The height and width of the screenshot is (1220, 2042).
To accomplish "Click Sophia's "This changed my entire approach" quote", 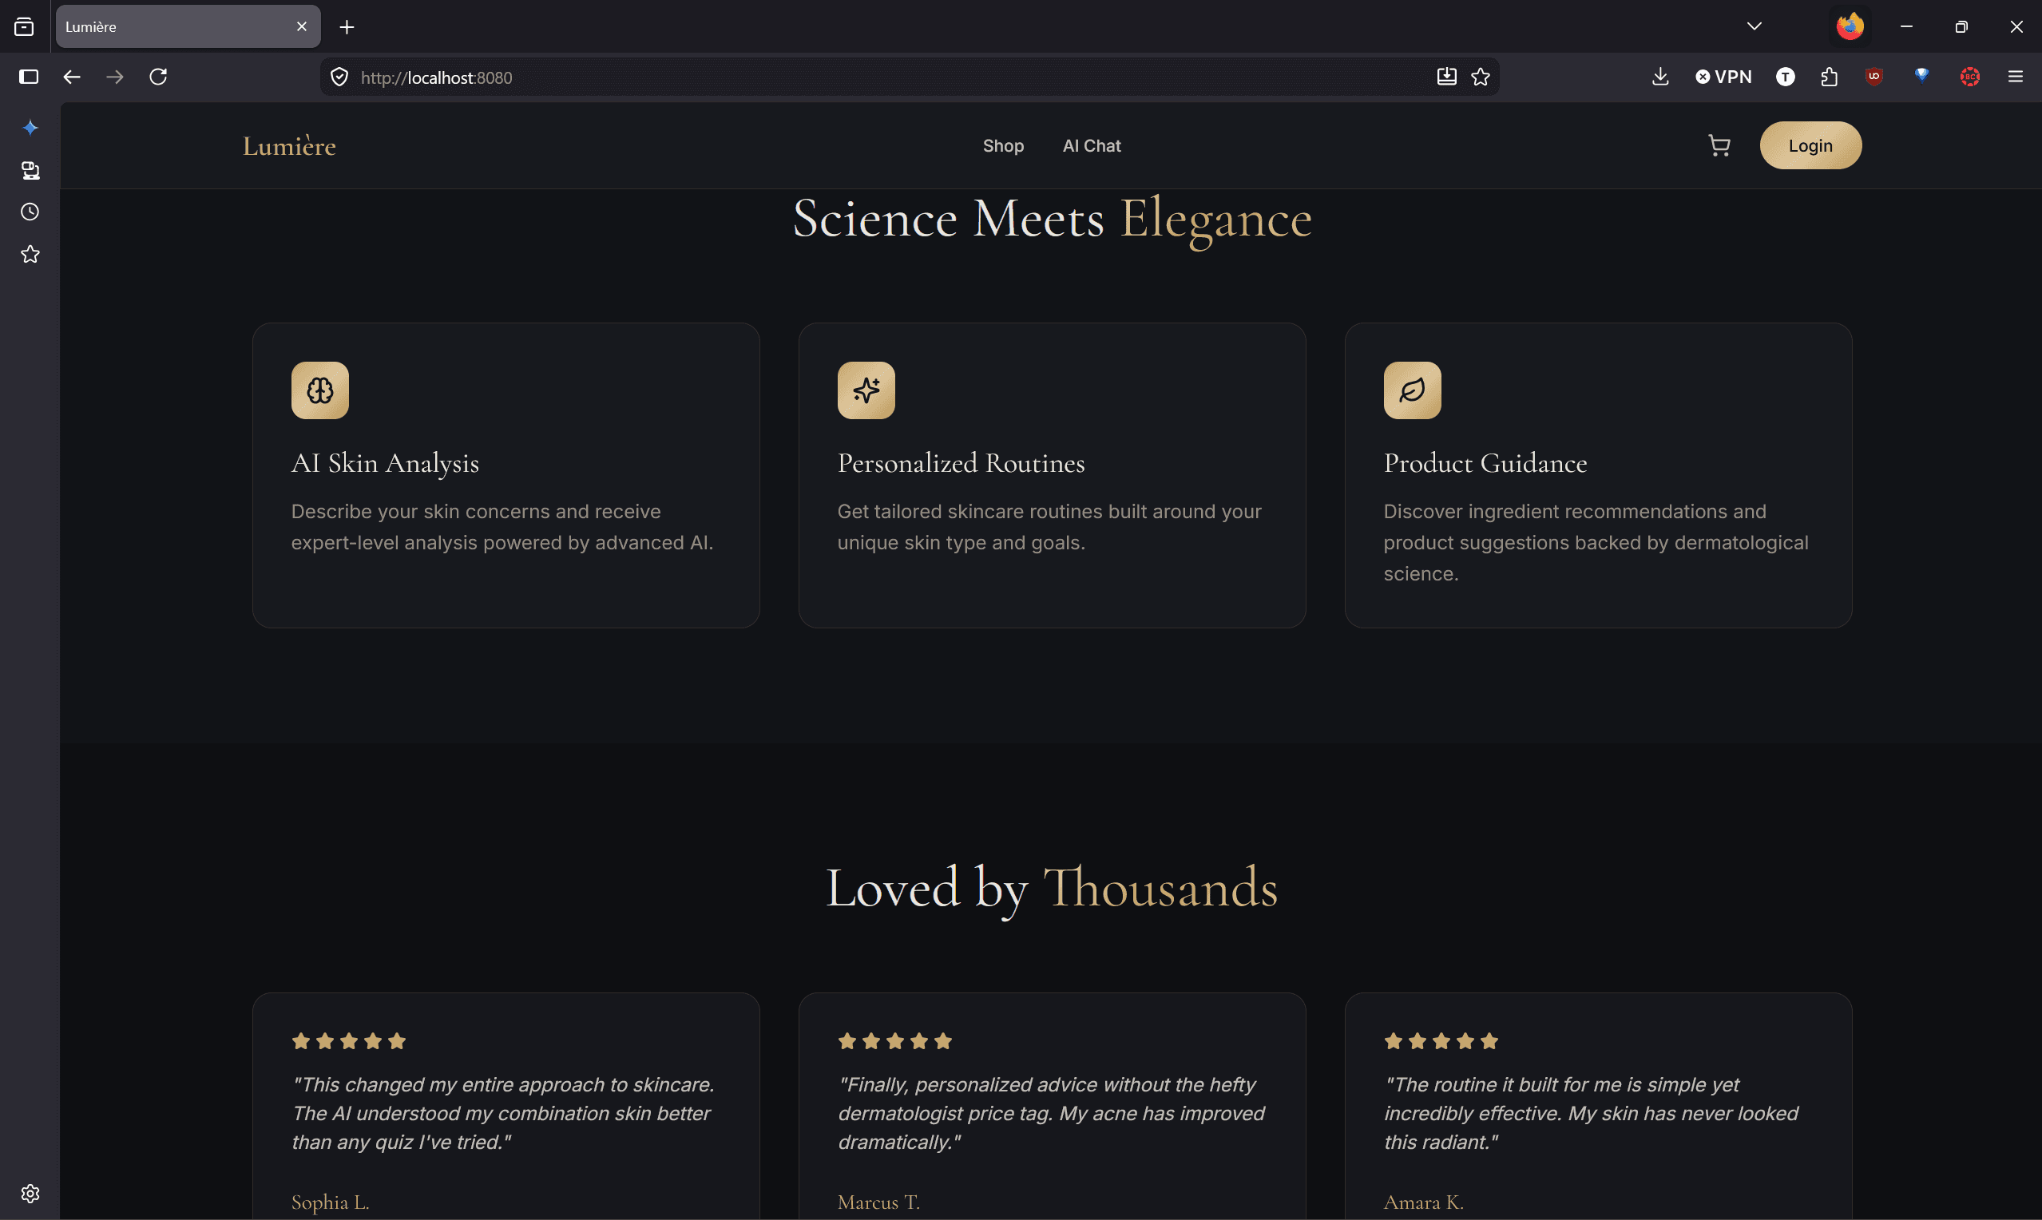I will pyautogui.click(x=503, y=1113).
